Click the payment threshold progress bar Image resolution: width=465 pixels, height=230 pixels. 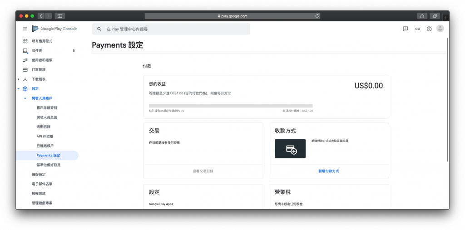pos(231,106)
